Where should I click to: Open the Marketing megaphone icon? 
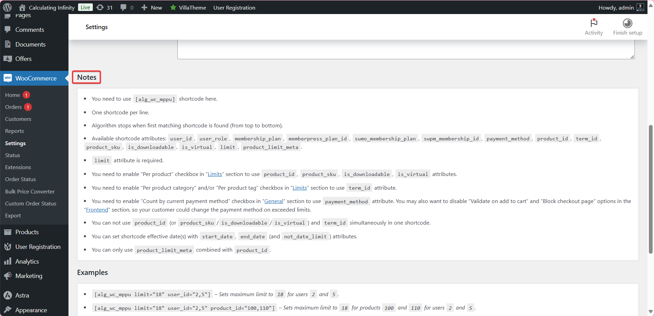click(8, 276)
